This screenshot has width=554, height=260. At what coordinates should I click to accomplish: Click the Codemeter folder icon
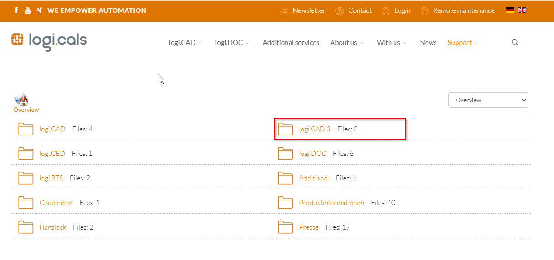point(26,203)
